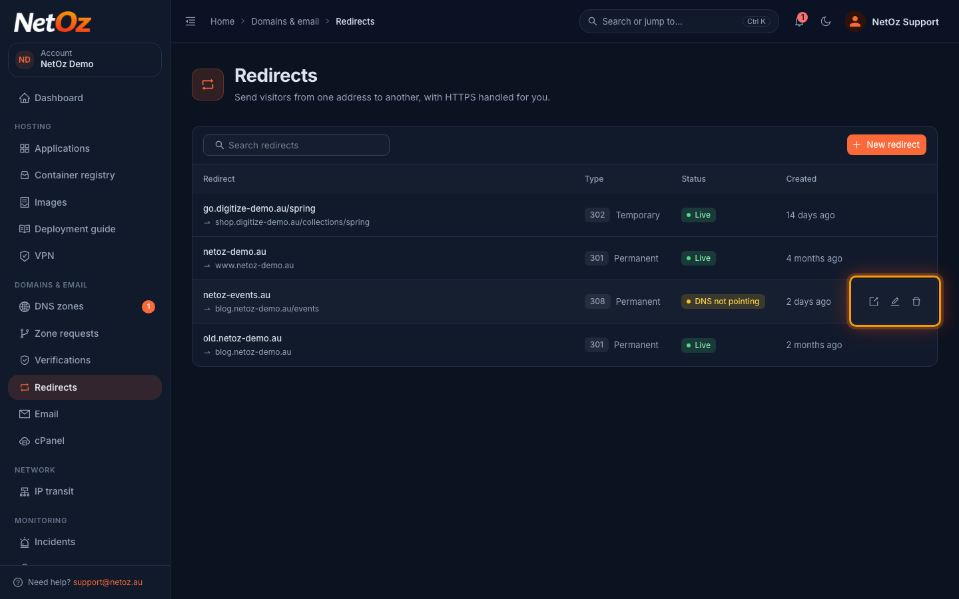Select the go.digitize-demo.au/spring redirect
959x599 pixels.
(x=565, y=215)
